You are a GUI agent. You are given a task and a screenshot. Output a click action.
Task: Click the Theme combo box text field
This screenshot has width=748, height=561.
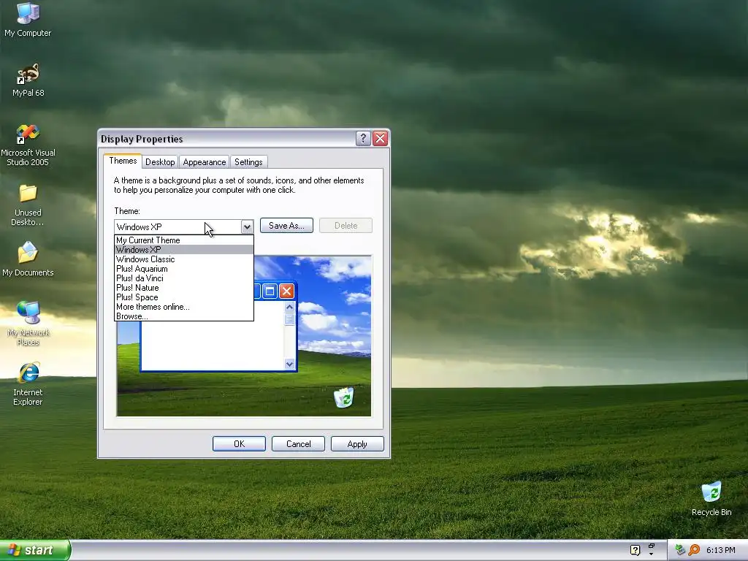coord(178,226)
